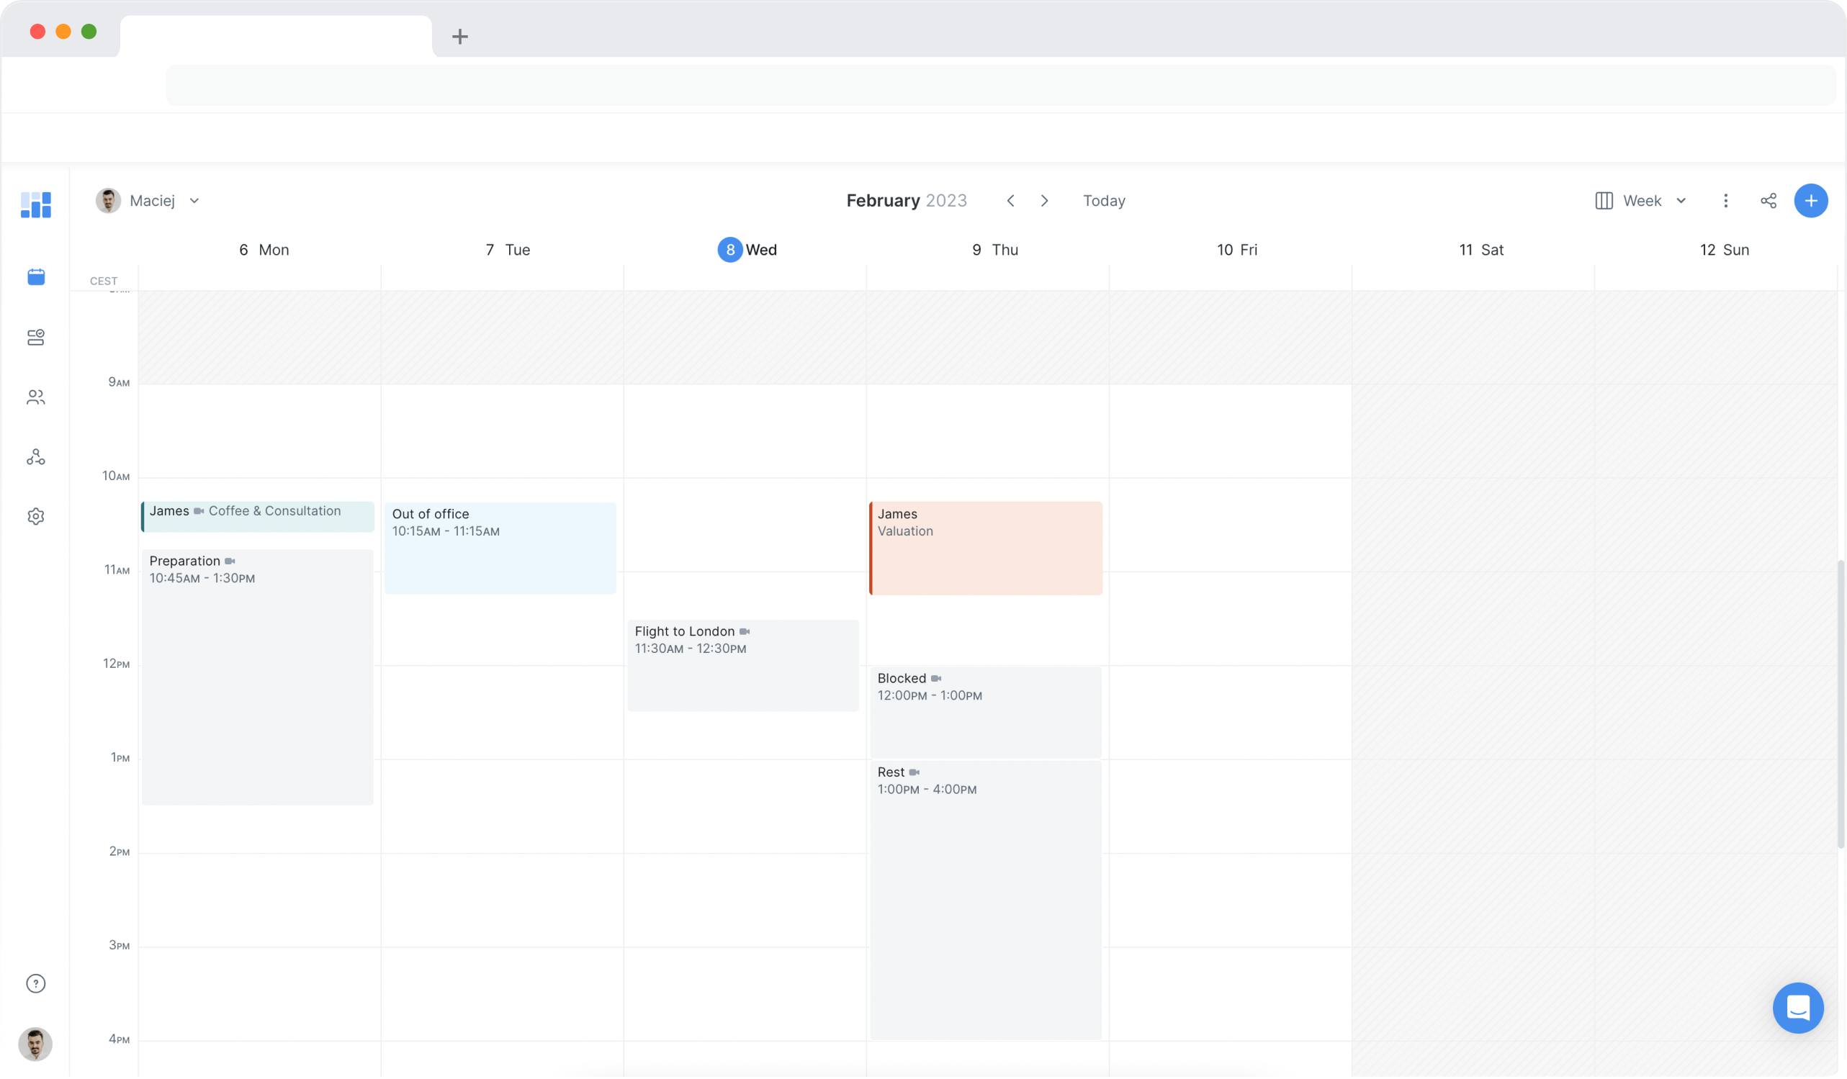Open the booking pages sidebar icon
This screenshot has width=1847, height=1079.
point(36,338)
